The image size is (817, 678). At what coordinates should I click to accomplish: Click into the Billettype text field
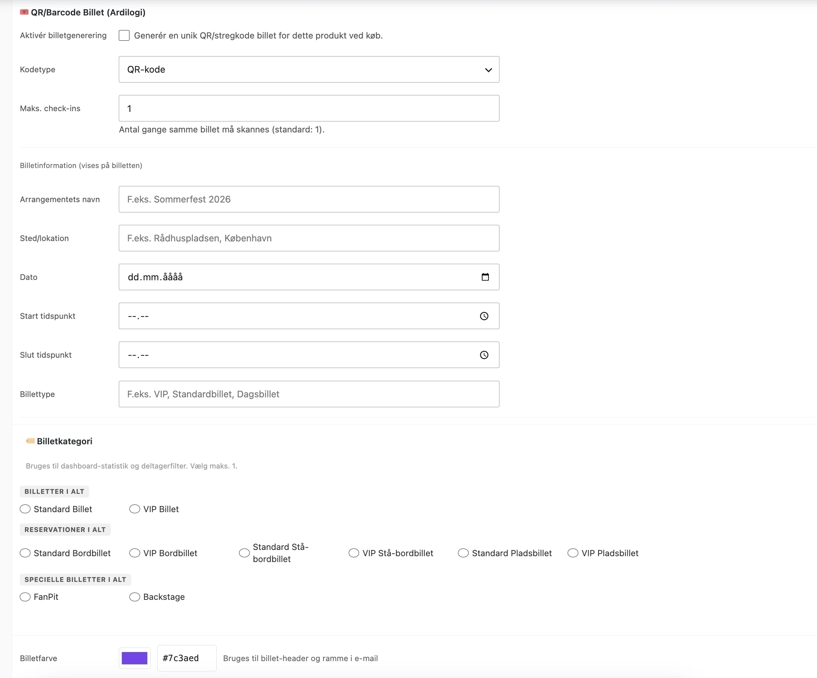pos(309,394)
